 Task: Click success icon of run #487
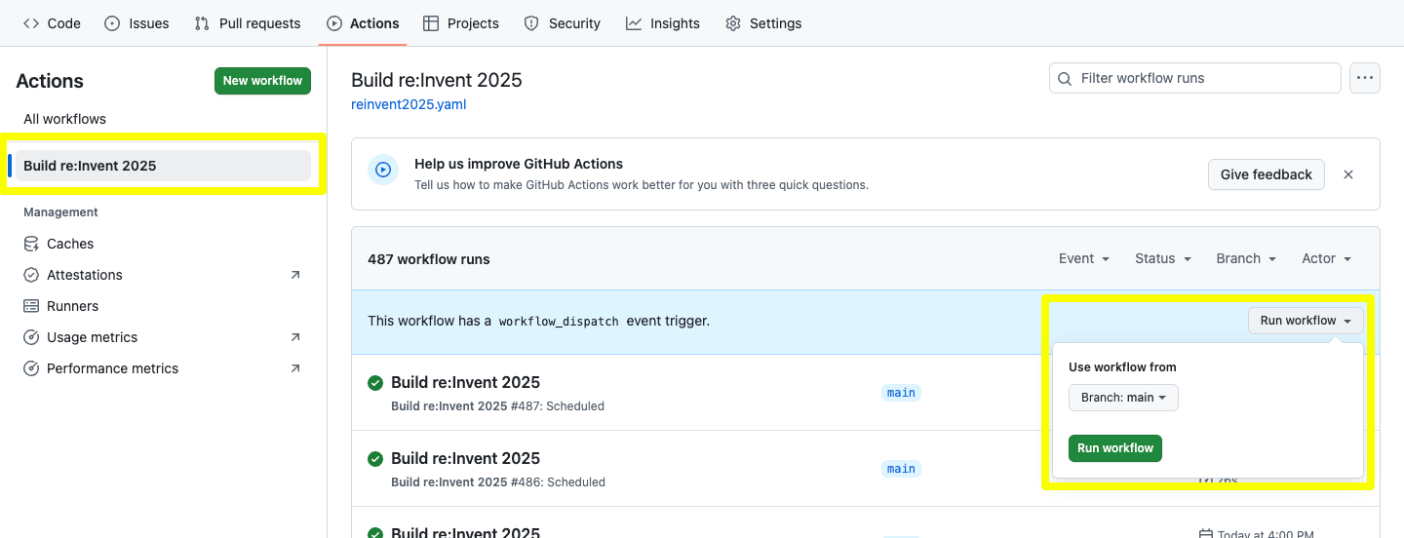(375, 383)
